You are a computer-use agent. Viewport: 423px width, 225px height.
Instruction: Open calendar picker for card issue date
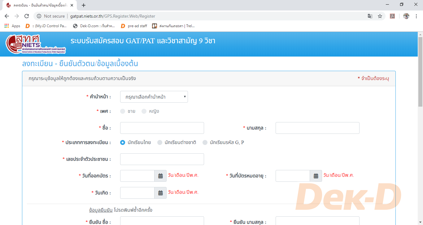tap(160, 176)
